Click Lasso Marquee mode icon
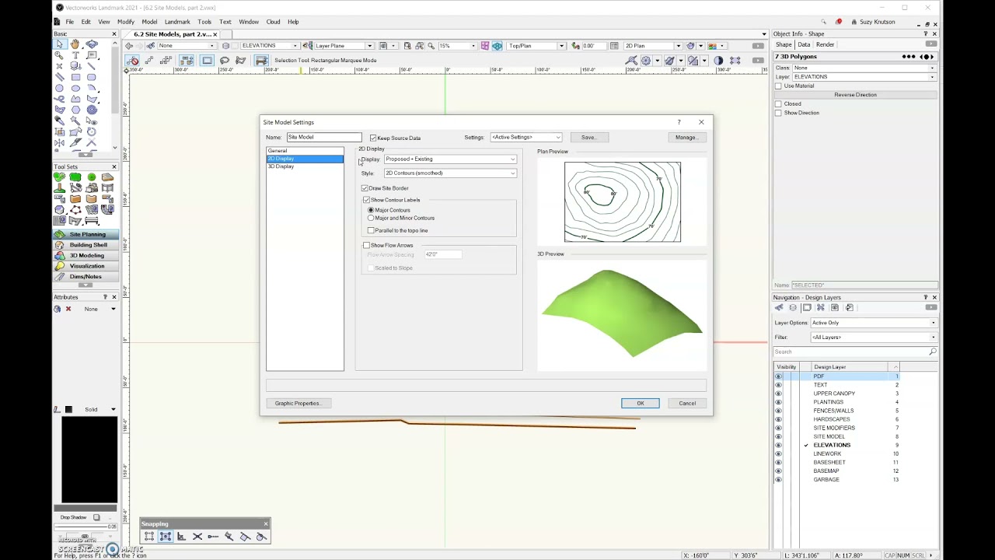This screenshot has width=995, height=560. (x=225, y=61)
